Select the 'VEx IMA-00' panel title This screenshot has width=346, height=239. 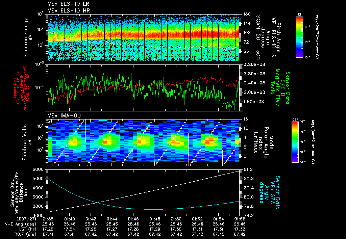(x=64, y=115)
